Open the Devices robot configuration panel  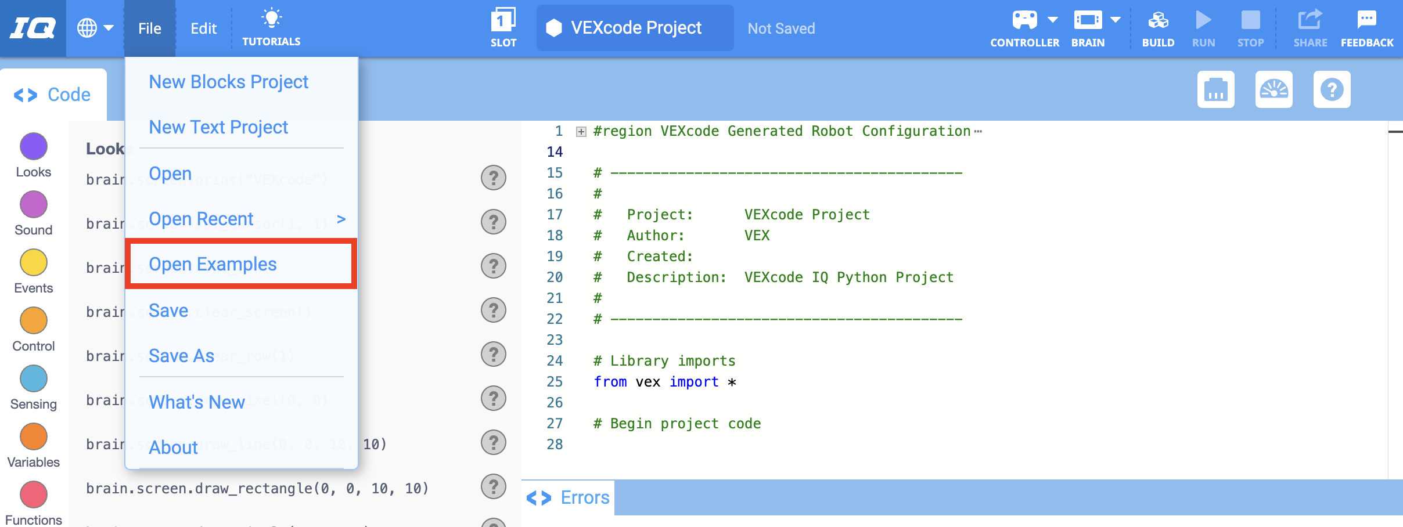pyautogui.click(x=1216, y=89)
